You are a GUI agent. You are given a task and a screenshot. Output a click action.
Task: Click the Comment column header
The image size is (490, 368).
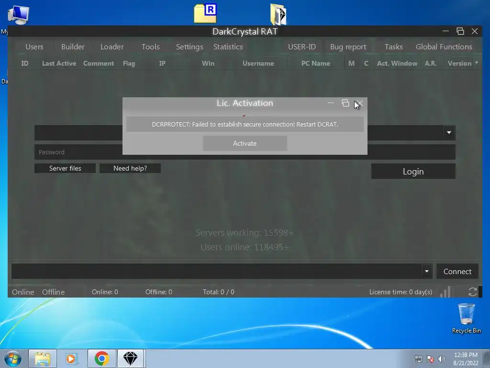99,64
